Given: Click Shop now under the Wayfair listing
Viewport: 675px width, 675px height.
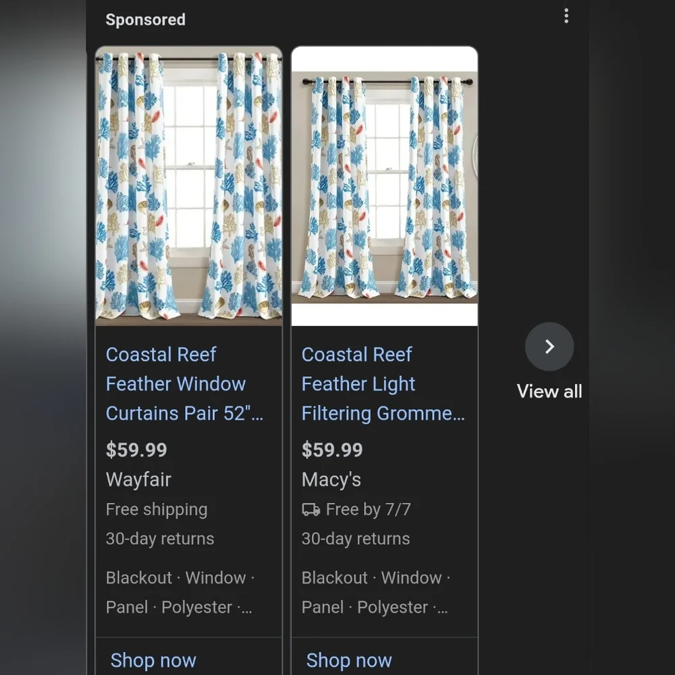Looking at the screenshot, I should (x=153, y=660).
